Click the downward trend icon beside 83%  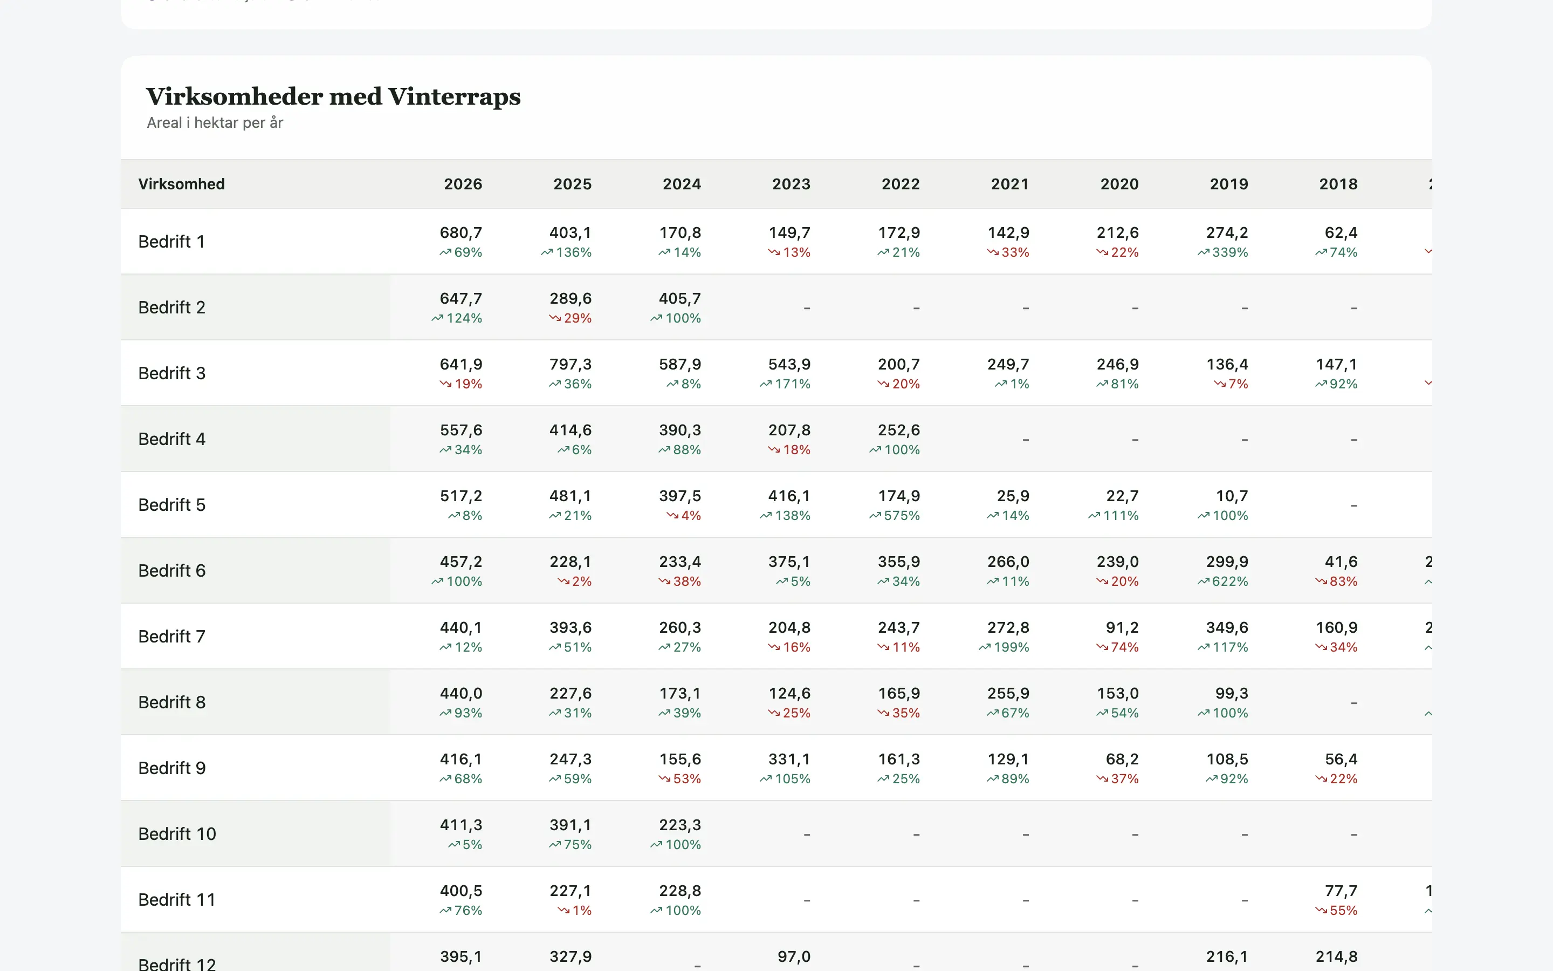[1321, 582]
